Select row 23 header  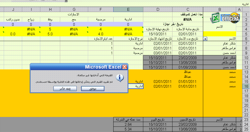coord(246,120)
